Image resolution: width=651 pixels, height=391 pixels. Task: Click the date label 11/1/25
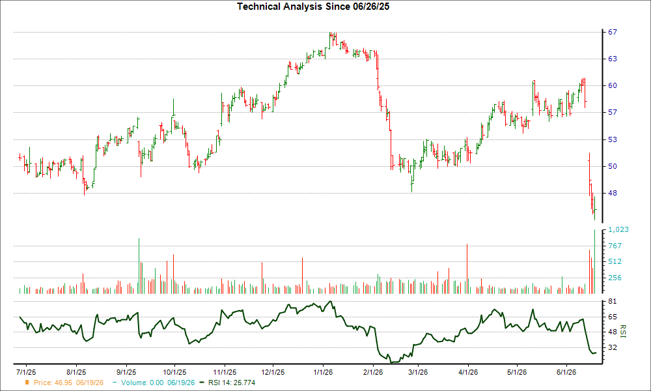tap(225, 372)
